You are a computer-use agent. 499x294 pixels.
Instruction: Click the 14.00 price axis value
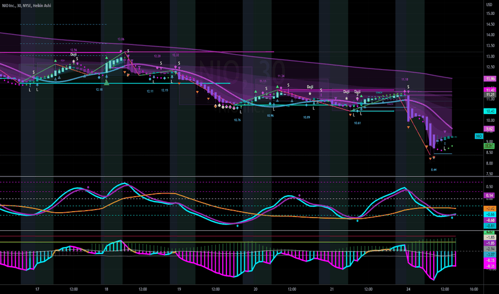[490, 35]
